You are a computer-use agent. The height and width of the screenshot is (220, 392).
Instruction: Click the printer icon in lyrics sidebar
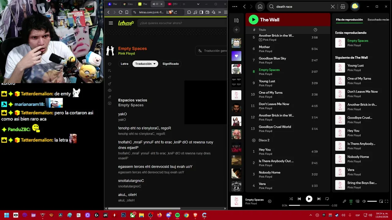point(110,90)
